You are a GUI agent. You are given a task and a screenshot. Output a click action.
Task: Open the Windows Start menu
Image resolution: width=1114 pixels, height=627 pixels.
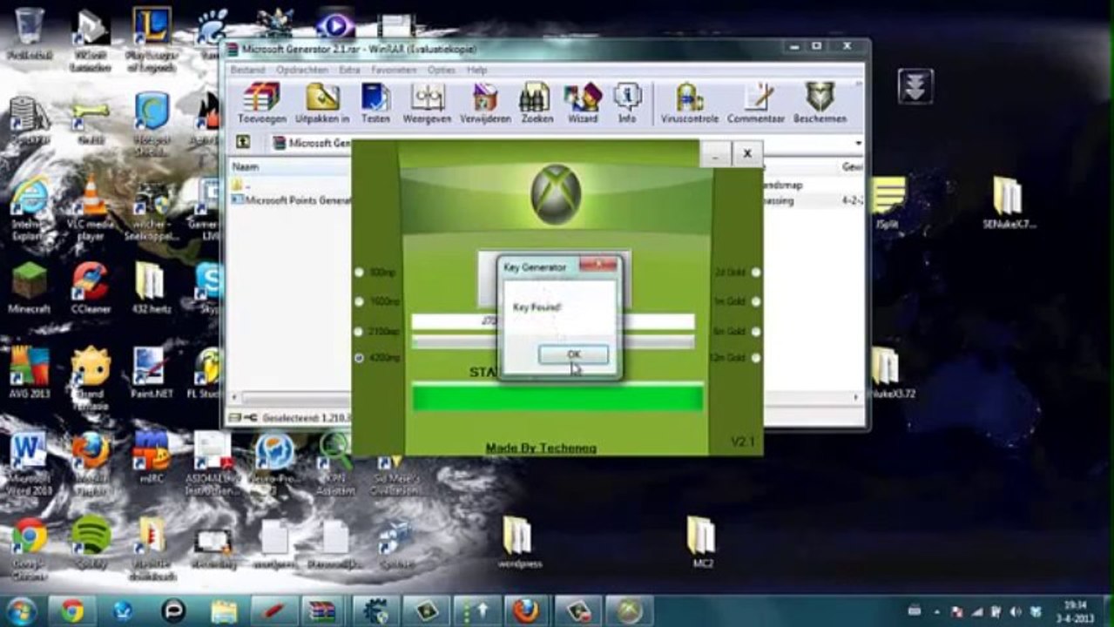(21, 611)
